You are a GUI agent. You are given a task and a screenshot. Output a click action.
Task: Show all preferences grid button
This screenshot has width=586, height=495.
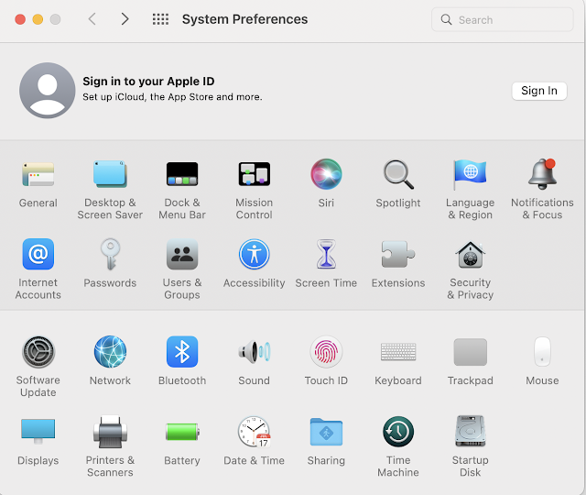(160, 19)
